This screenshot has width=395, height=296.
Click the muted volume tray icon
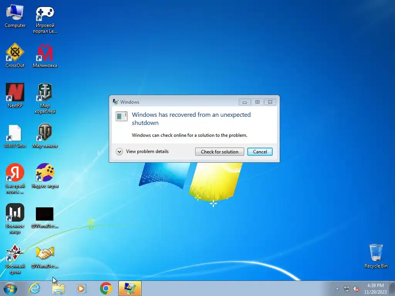point(356,289)
